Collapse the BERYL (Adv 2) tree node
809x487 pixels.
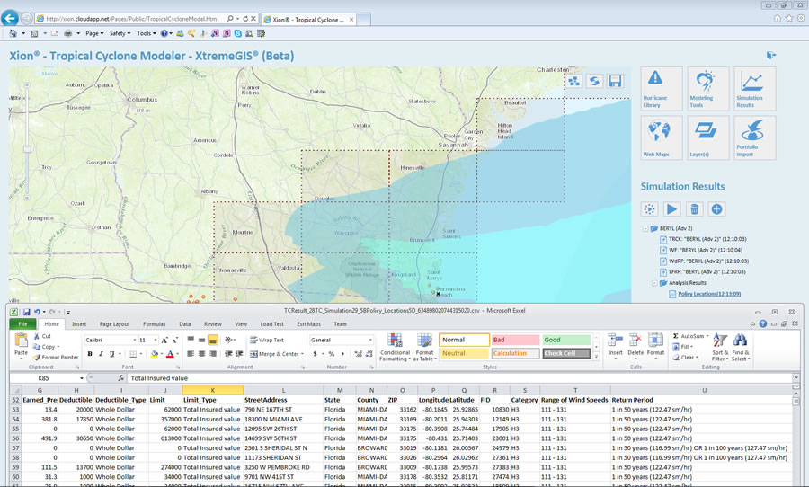click(x=645, y=228)
